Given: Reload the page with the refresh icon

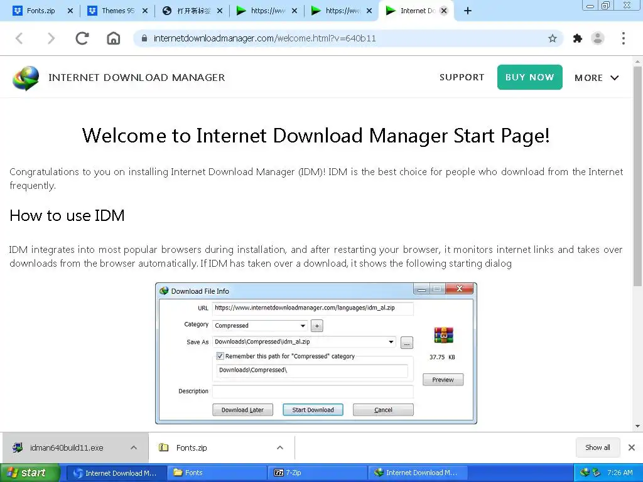Looking at the screenshot, I should 82,38.
